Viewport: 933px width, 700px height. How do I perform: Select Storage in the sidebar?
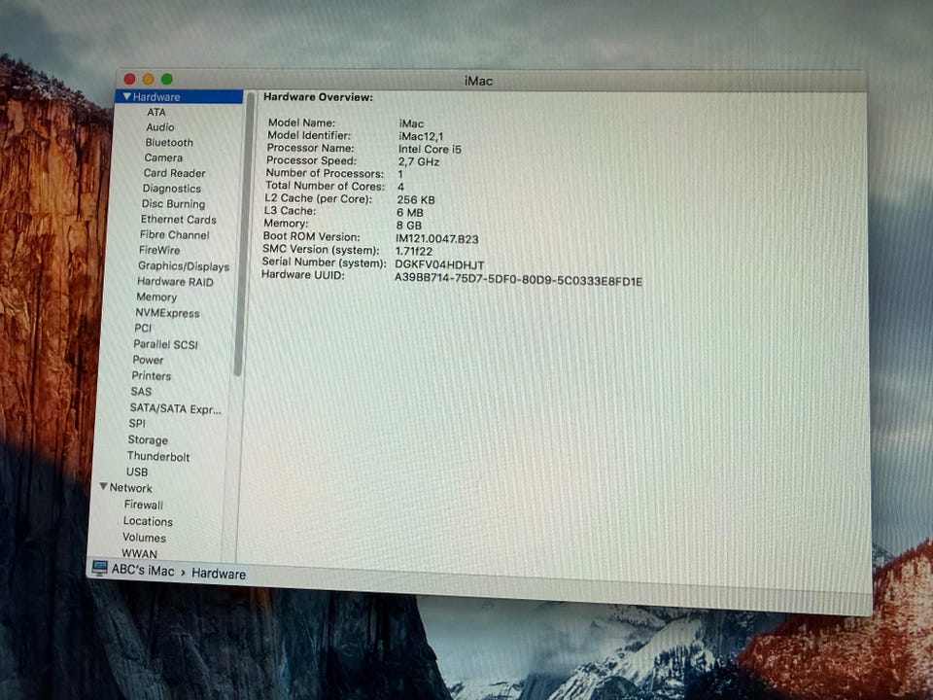coord(148,439)
